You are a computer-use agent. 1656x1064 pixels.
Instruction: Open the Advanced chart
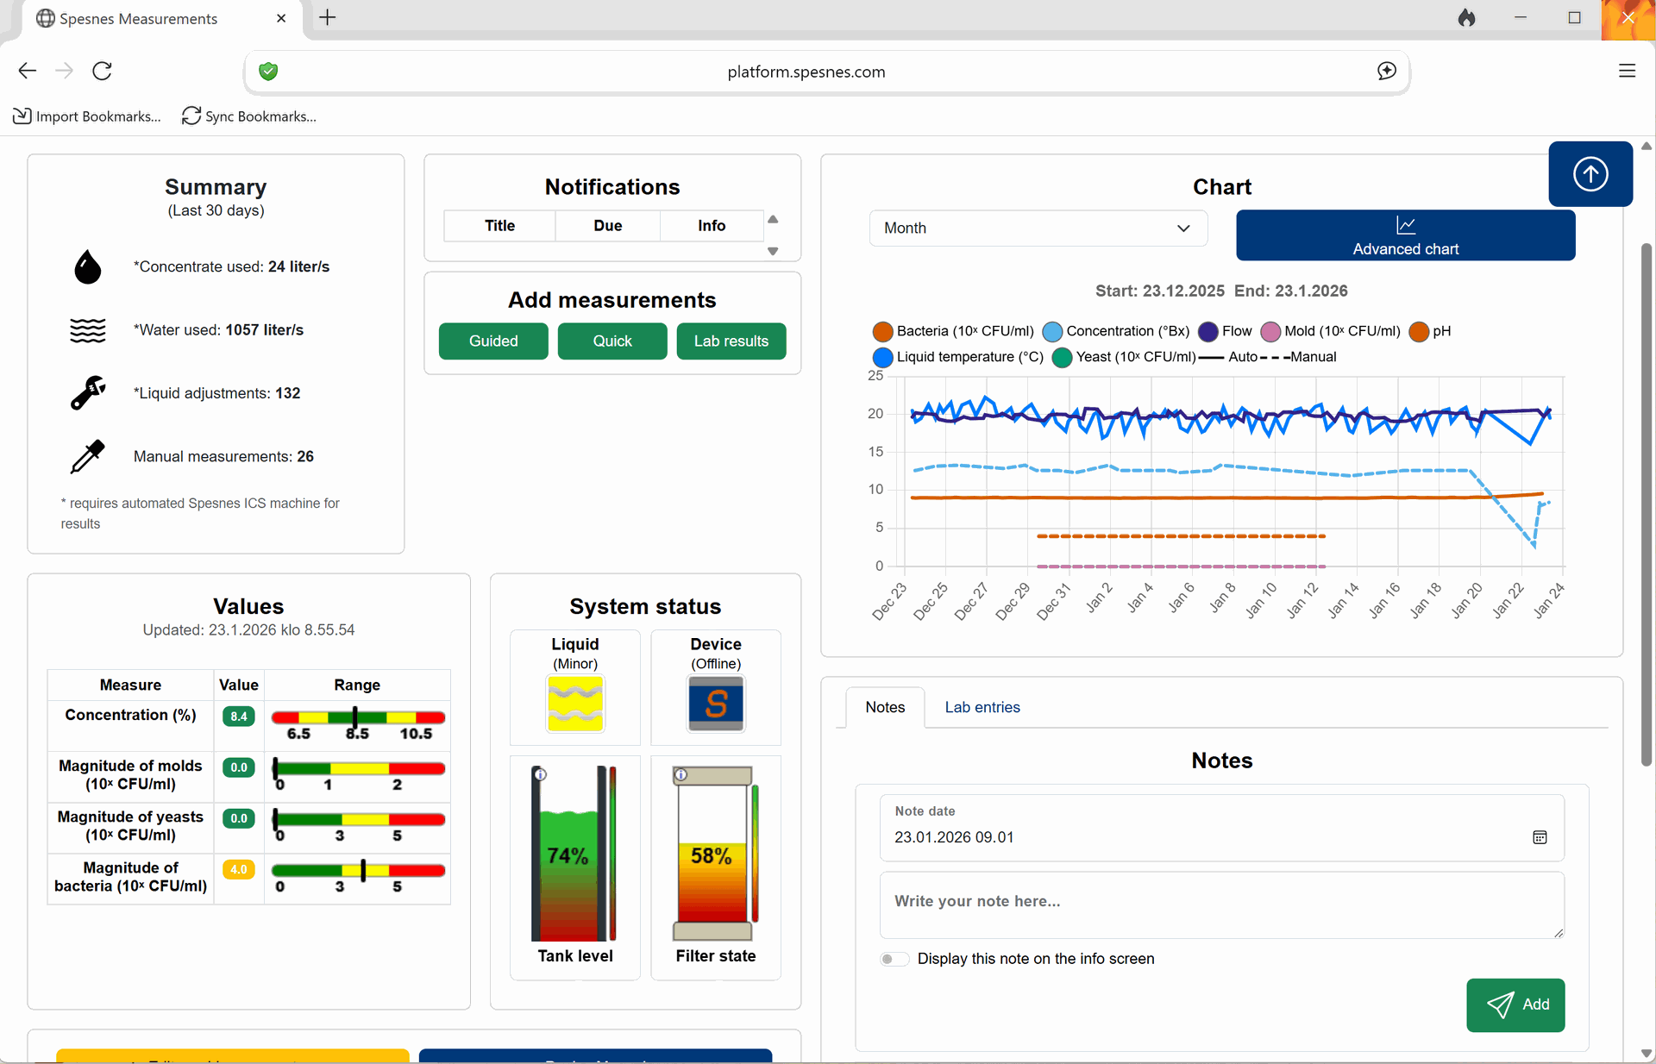click(x=1405, y=235)
